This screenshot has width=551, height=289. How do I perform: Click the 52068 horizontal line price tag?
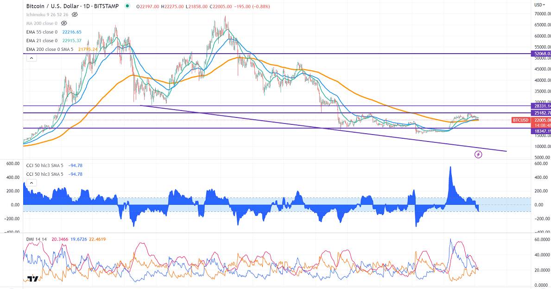pos(540,54)
